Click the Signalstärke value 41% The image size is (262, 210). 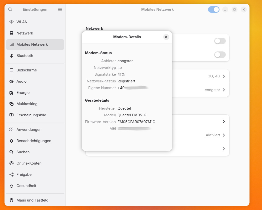(x=121, y=74)
